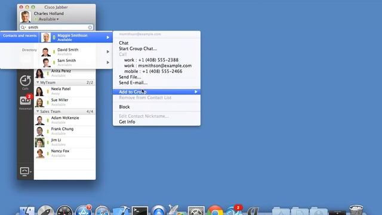Click Sam Smith's avatar in Directory results
The width and height of the screenshot is (382, 215).
point(46,63)
